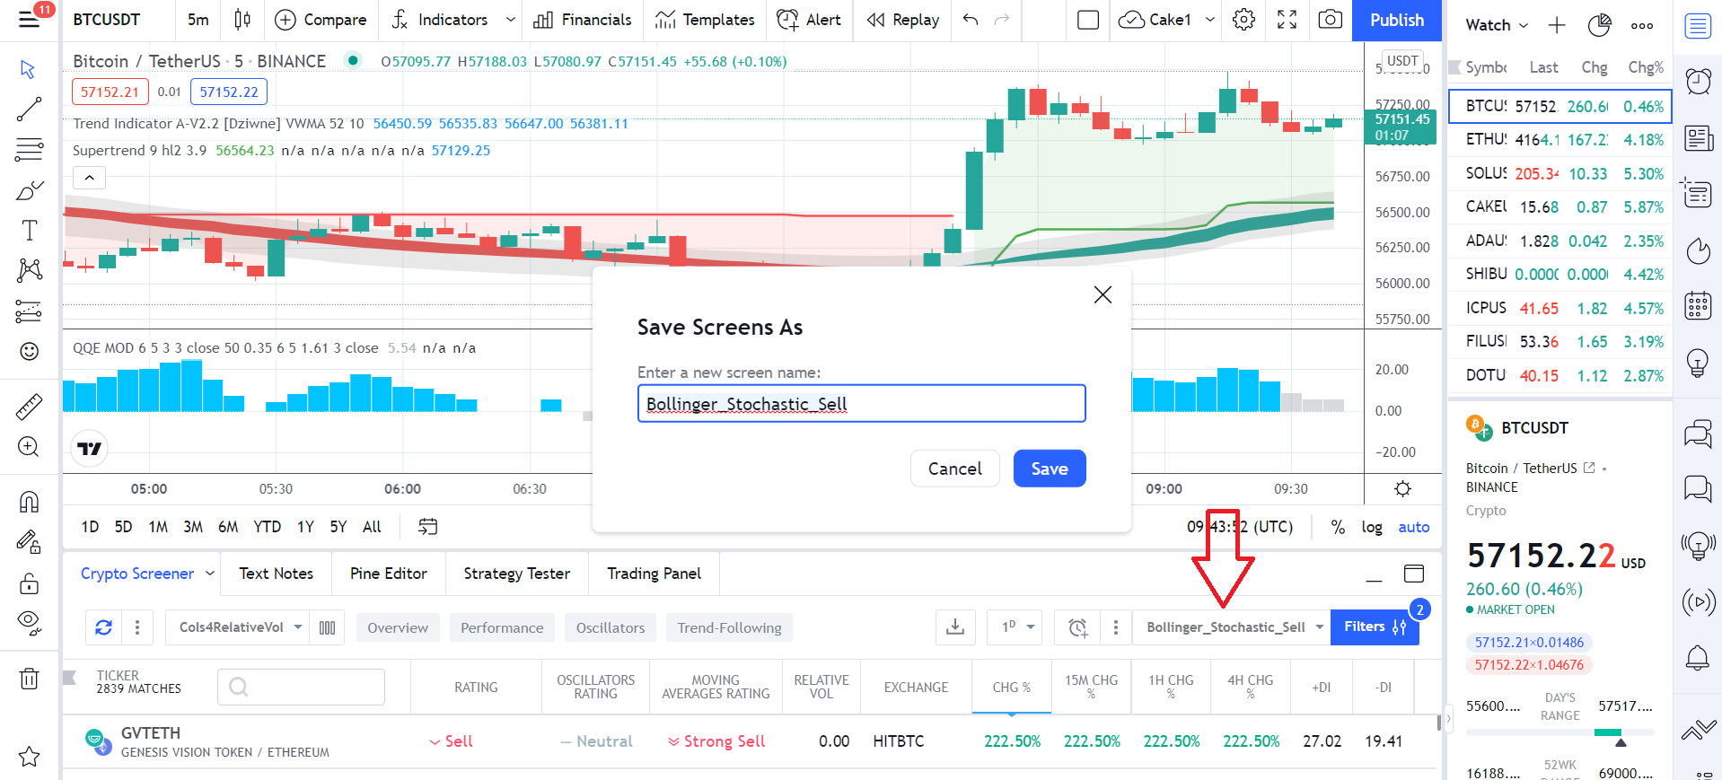Open the Watch list dropdown
Screen dimensions: 1722x780
pos(1497,25)
